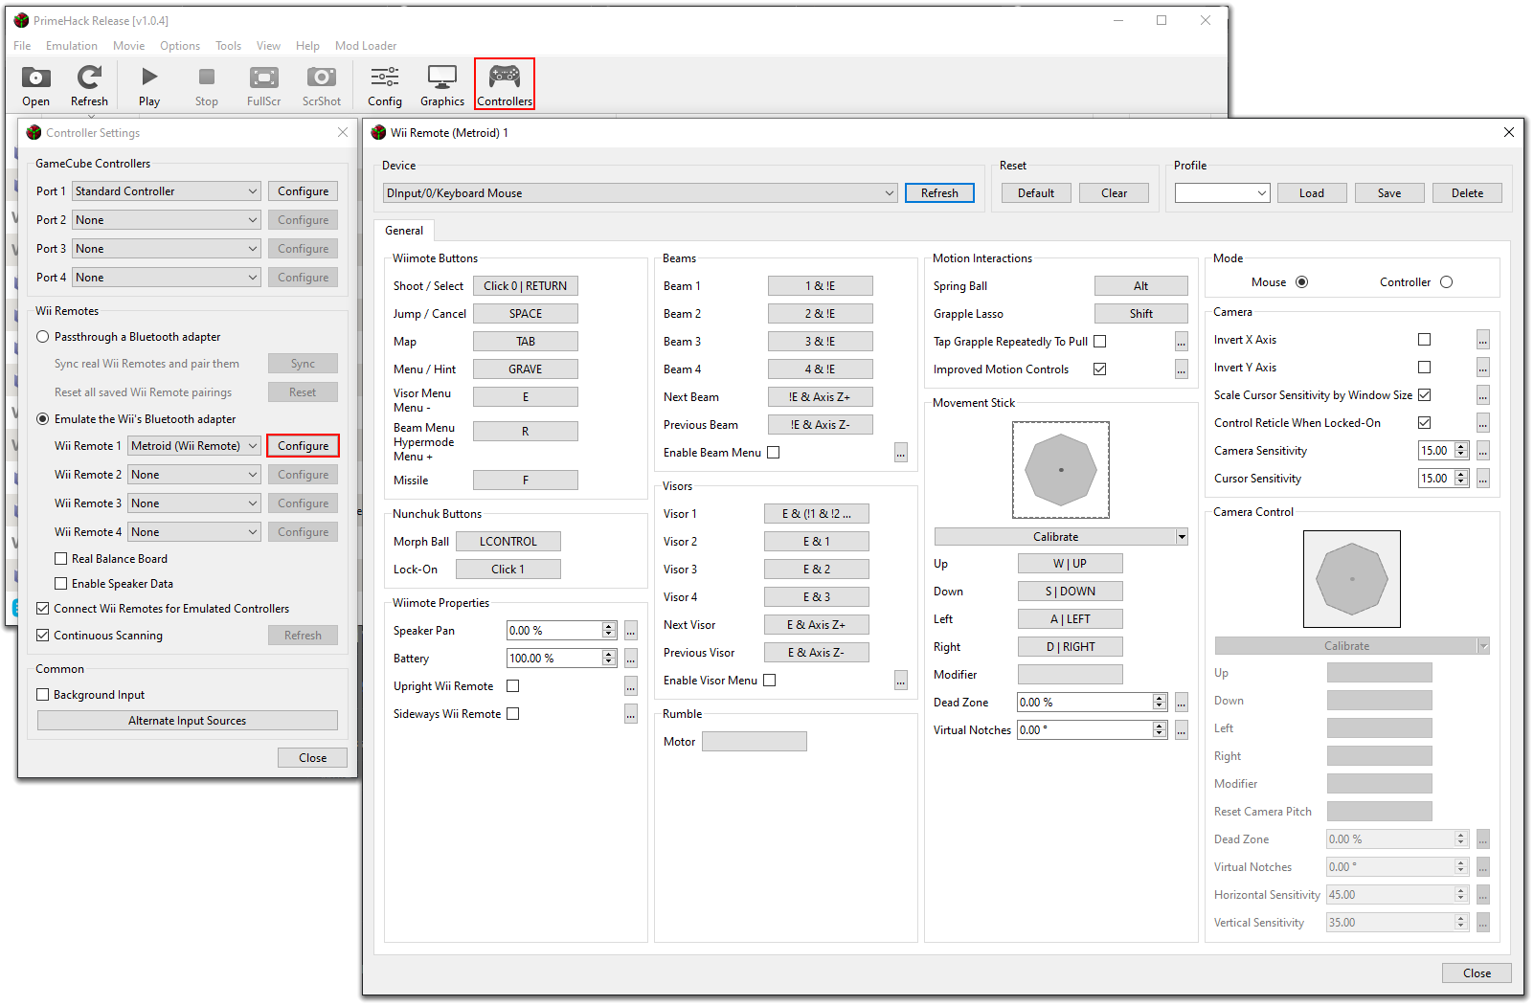
Task: Open options button beside Invert X Axis
Action: [x=1483, y=340]
